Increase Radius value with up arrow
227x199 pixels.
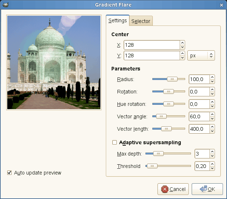212,77
